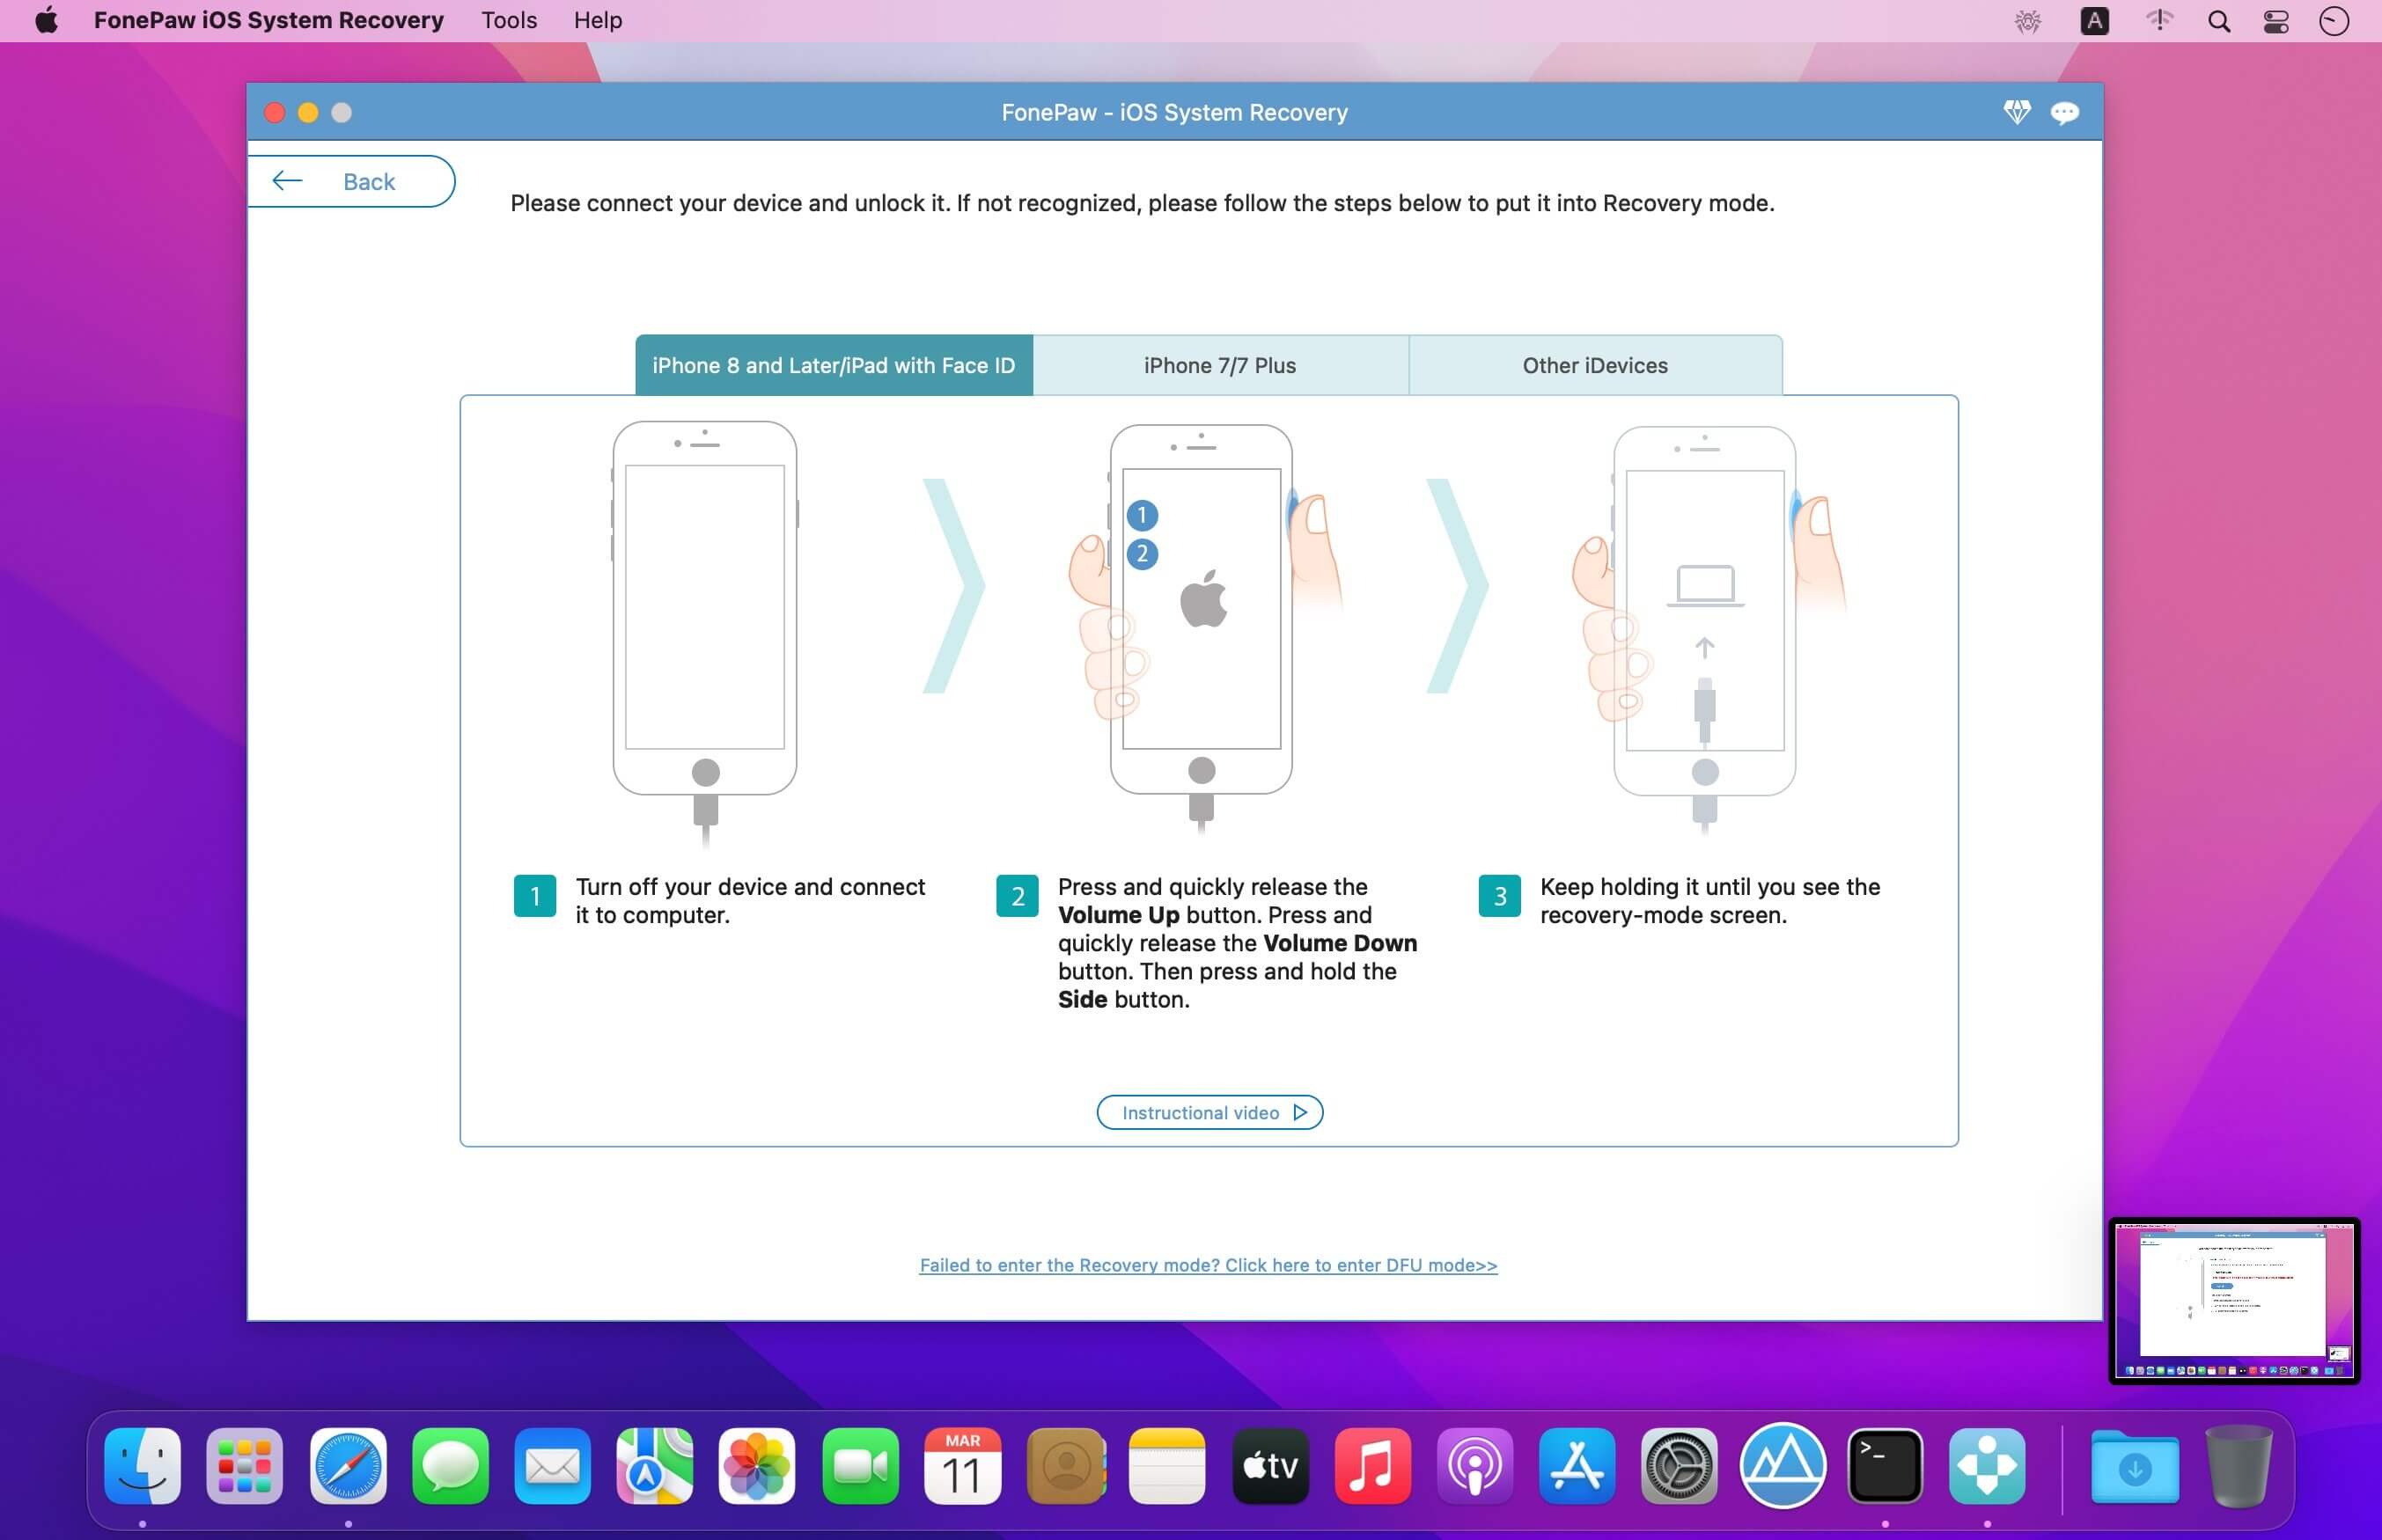Viewport: 2382px width, 1540px height.
Task: Open Notes from the Dock
Action: tap(1167, 1466)
